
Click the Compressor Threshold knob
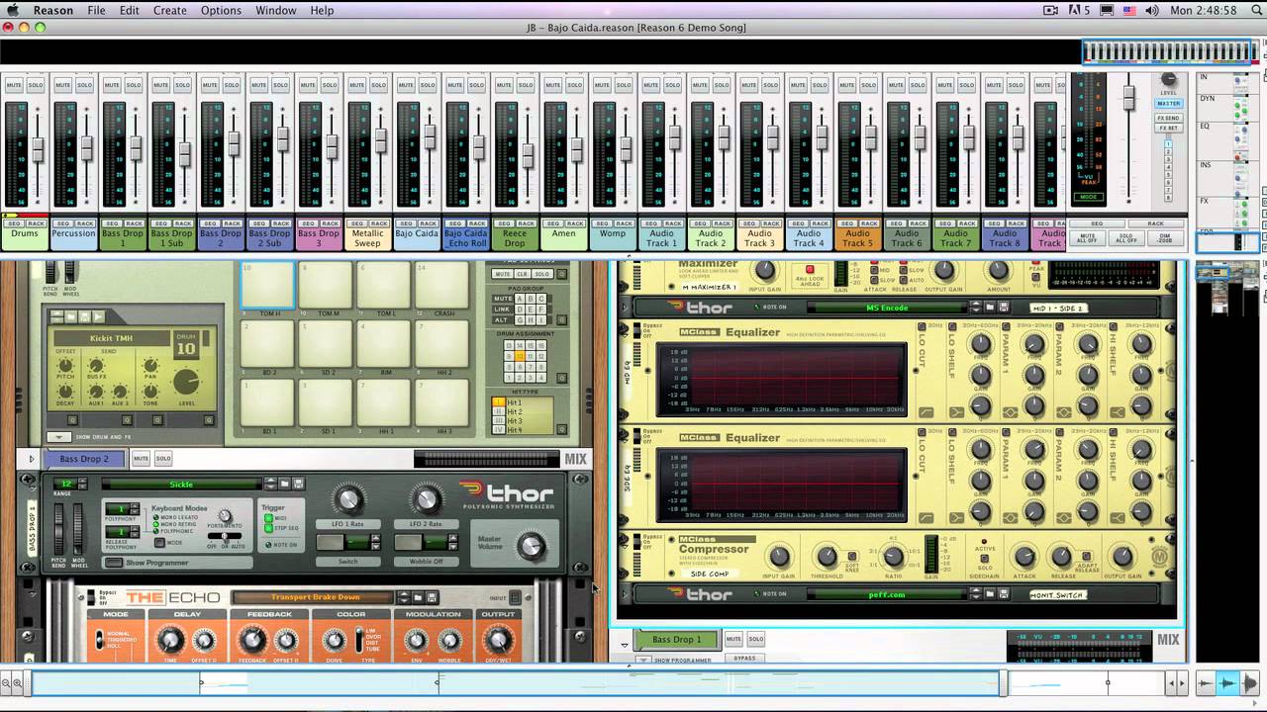(827, 558)
